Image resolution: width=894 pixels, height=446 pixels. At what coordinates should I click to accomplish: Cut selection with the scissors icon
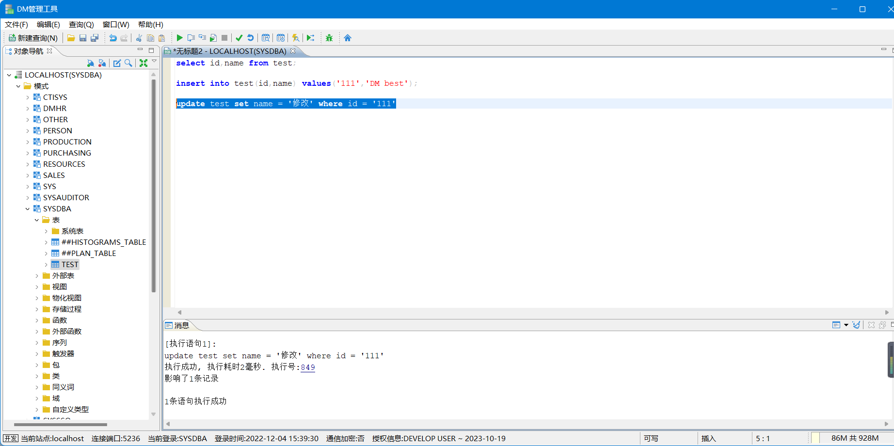(139, 38)
